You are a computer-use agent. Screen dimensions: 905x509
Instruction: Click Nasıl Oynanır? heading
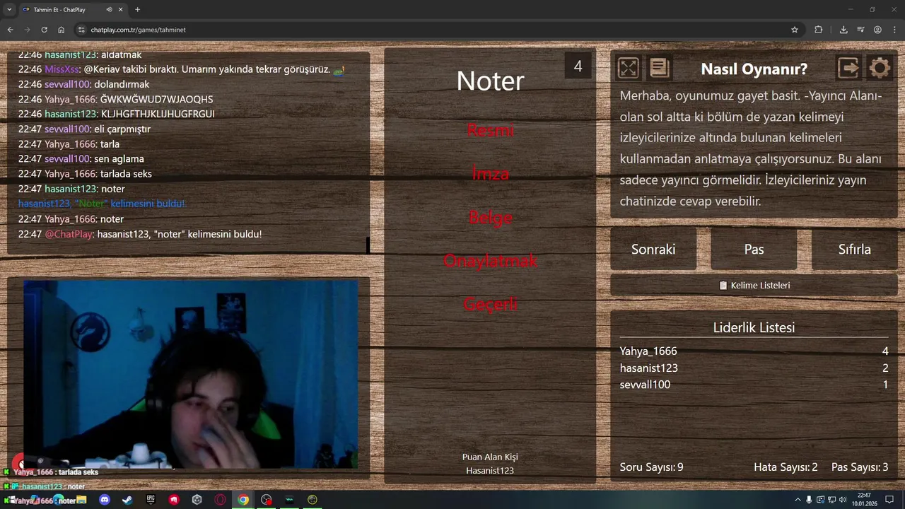pyautogui.click(x=754, y=69)
